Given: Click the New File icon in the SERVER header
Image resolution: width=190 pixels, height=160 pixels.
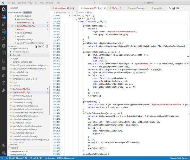Looking at the screenshot, I should [x=36, y=46].
